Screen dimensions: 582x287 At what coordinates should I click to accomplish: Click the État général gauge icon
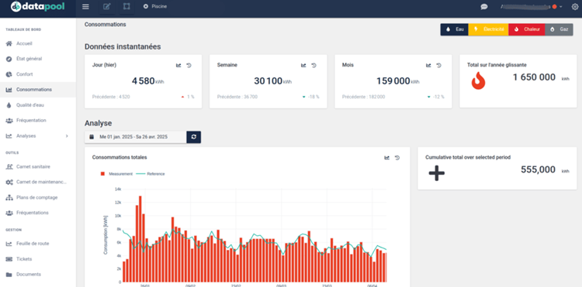click(x=9, y=59)
